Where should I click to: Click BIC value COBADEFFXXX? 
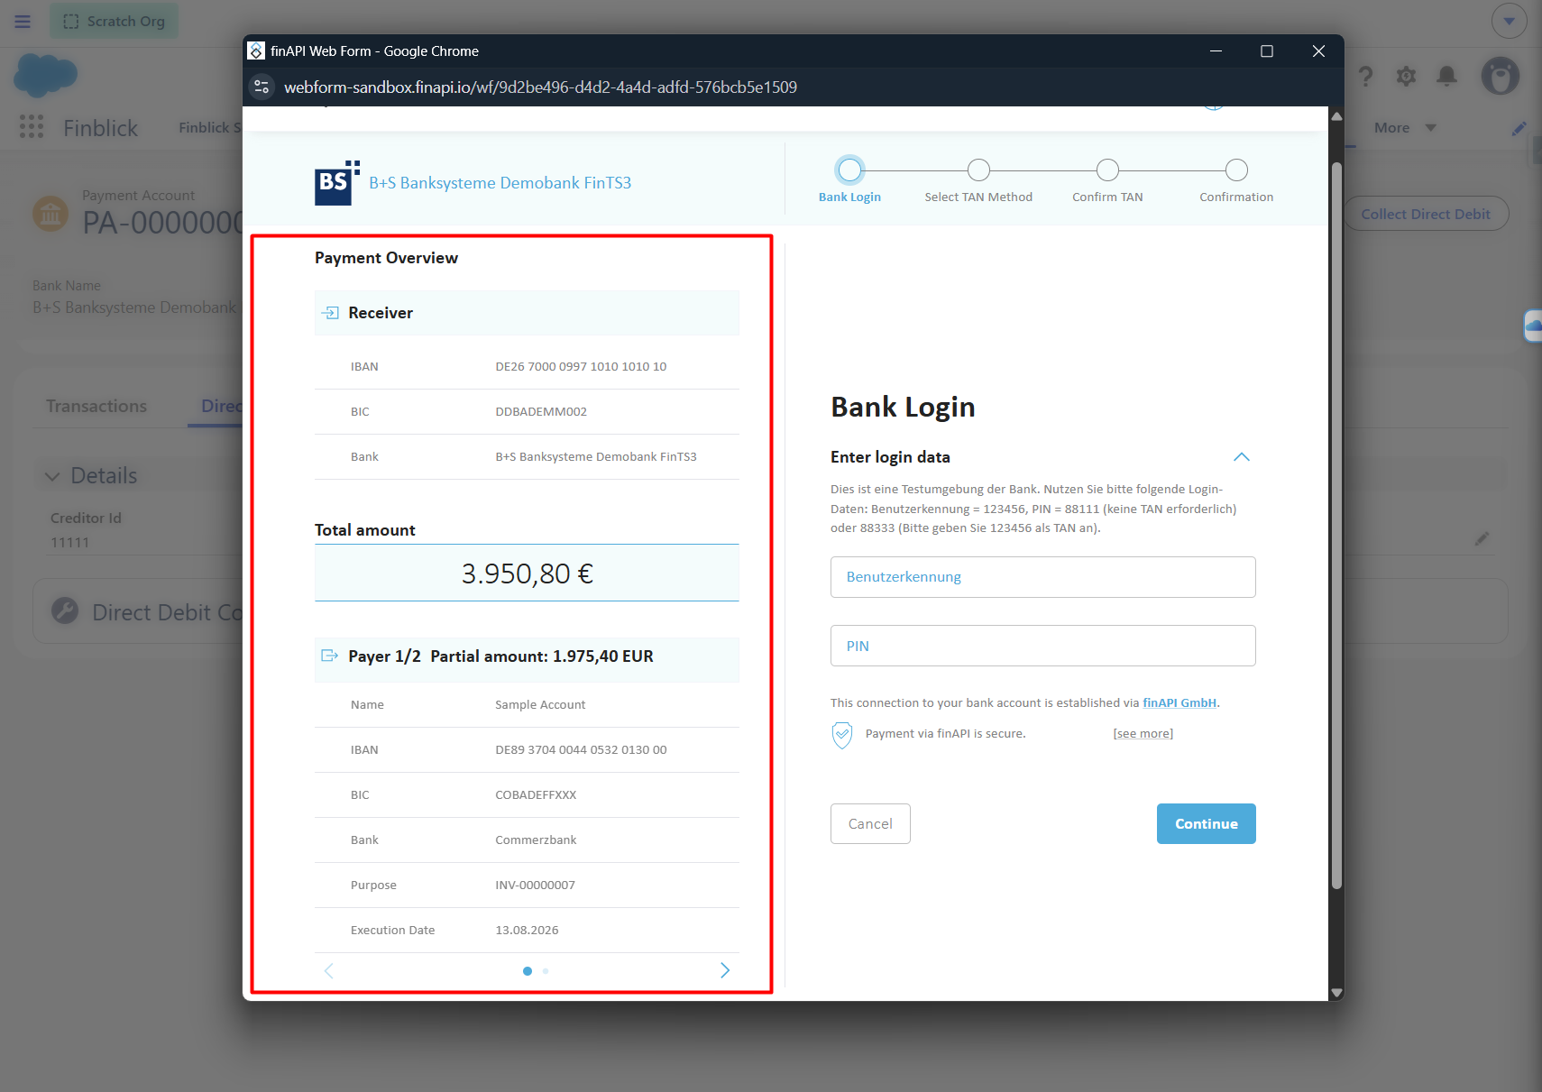tap(536, 794)
